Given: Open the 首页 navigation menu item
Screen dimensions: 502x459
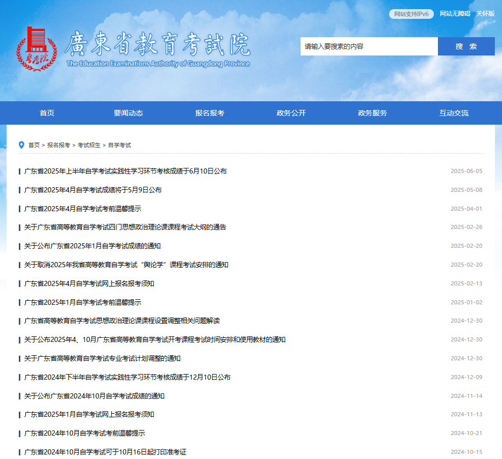Looking at the screenshot, I should point(47,113).
